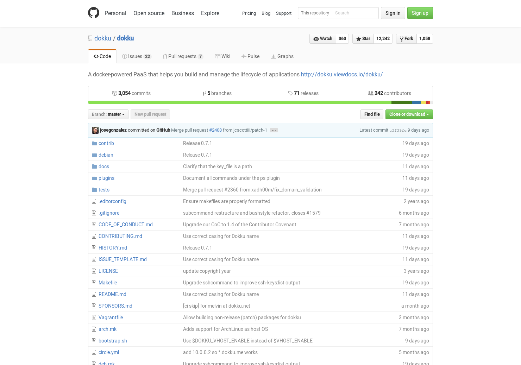
Task: Click the file icon next to SPONSORS.md
Action: tap(94, 306)
